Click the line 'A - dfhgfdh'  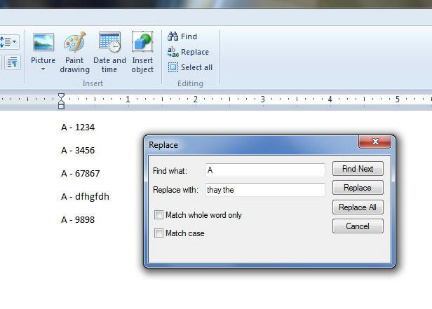point(85,197)
